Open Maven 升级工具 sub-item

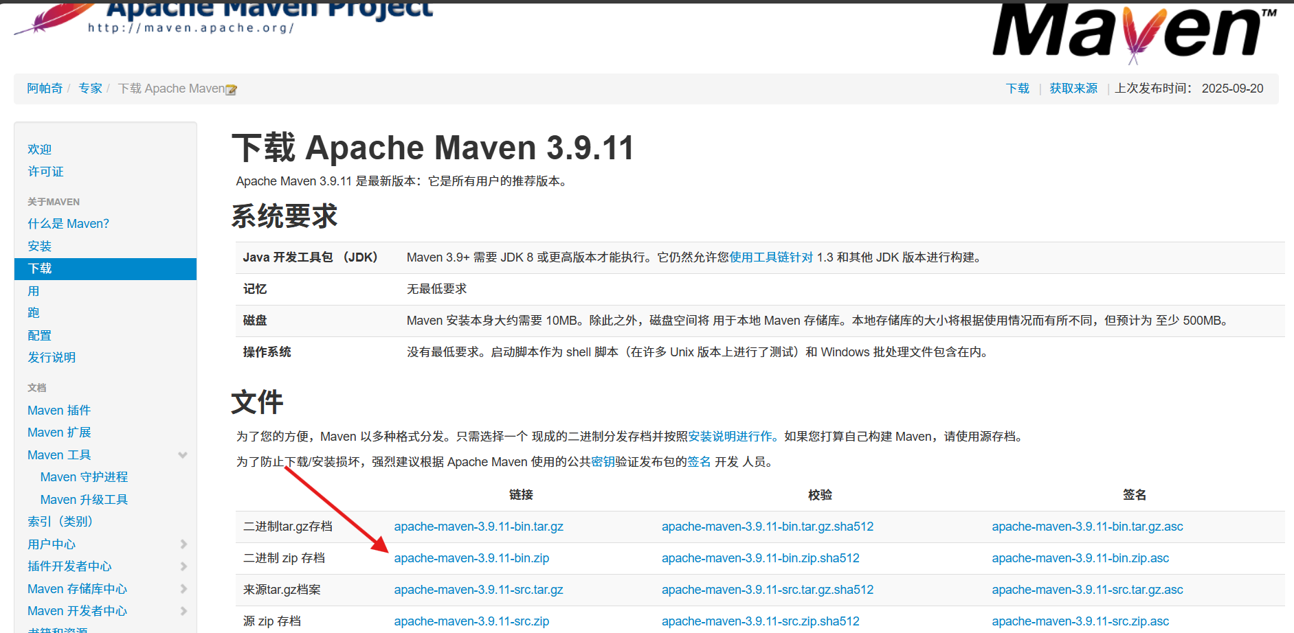(84, 500)
